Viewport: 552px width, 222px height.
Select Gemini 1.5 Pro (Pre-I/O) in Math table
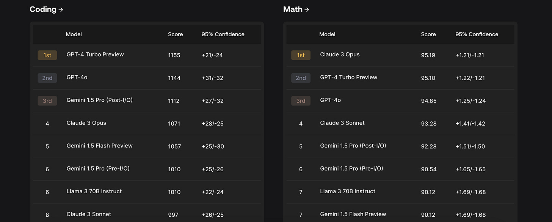click(x=352, y=169)
